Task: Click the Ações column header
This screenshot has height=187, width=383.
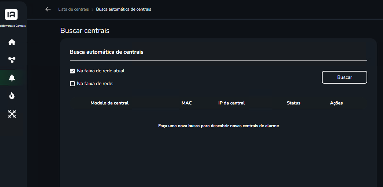Action: point(336,103)
